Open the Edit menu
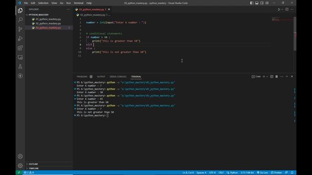This screenshot has height=175, width=312. pos(33,3)
